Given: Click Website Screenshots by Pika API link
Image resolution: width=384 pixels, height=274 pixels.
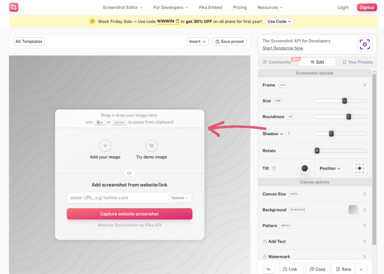Looking at the screenshot, I should (129, 225).
